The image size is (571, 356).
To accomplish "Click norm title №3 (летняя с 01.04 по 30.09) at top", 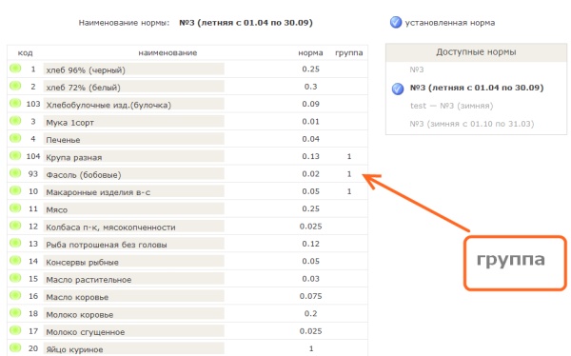I will pyautogui.click(x=246, y=23).
